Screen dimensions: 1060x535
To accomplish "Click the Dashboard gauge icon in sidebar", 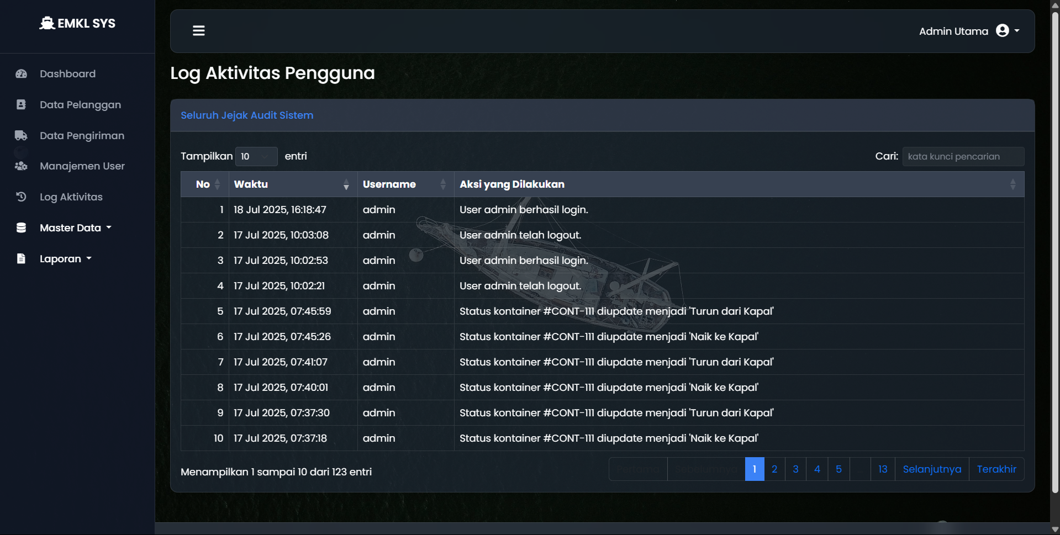I will tap(22, 74).
